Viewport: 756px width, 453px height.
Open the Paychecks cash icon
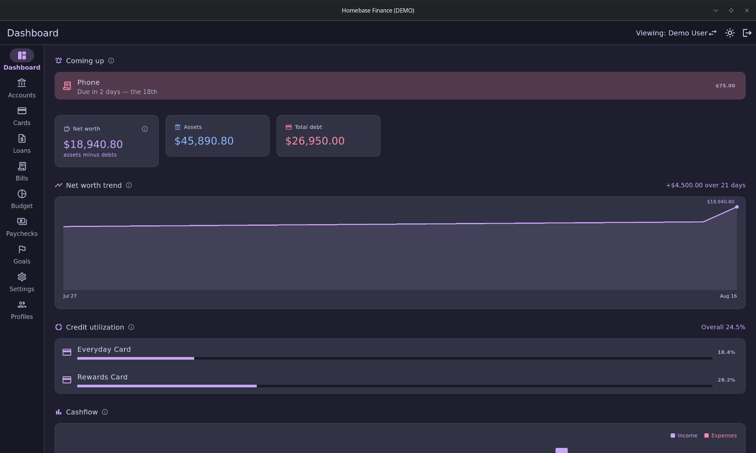coord(22,221)
